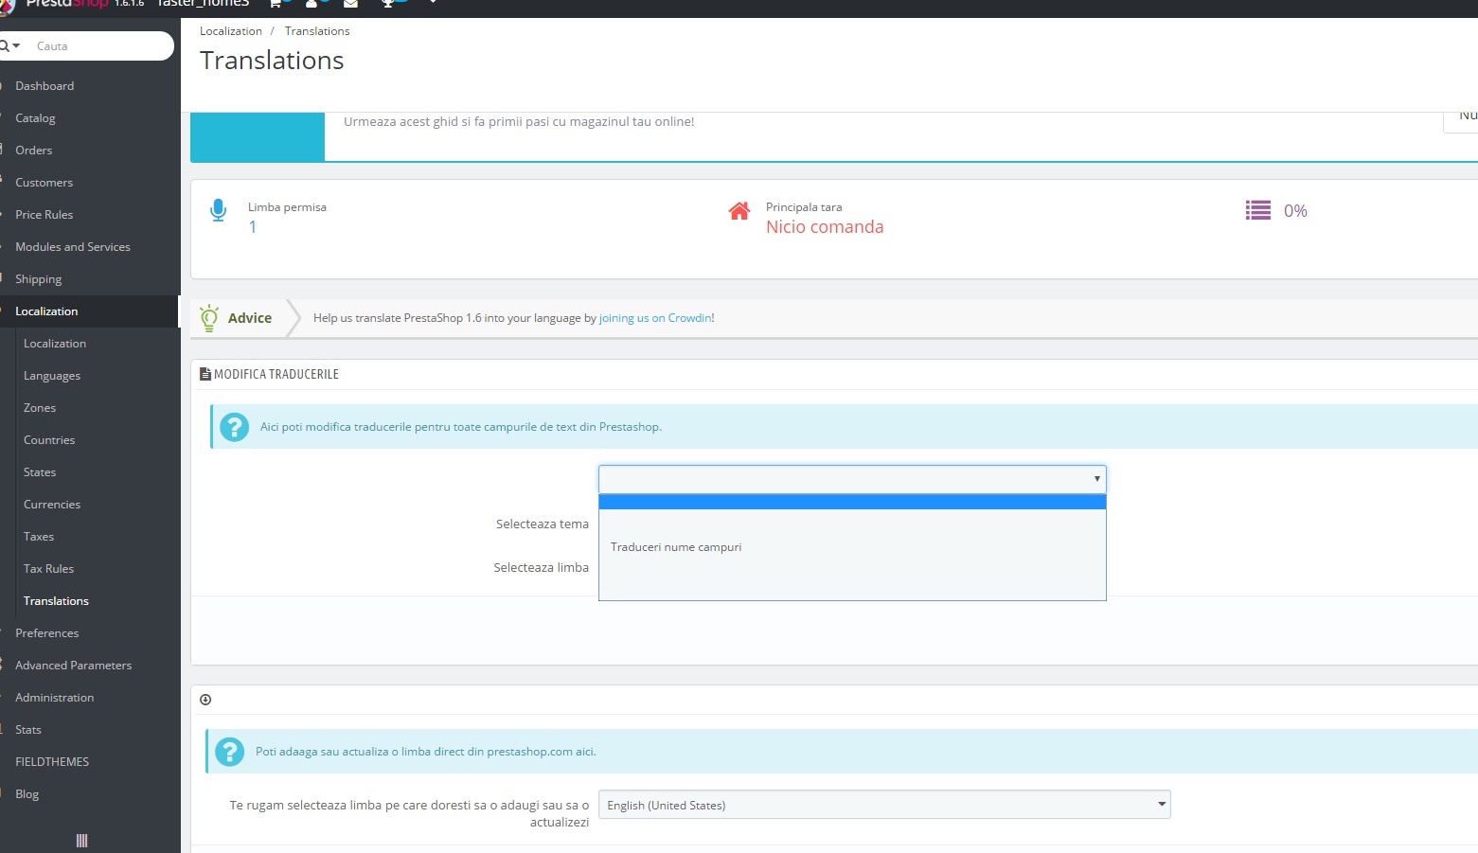Click the highlighted Localization section header in sidebar
This screenshot has width=1478, height=853.
(46, 311)
